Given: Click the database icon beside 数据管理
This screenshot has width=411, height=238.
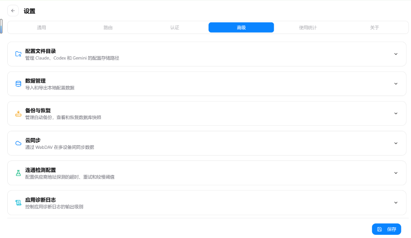Looking at the screenshot, I should click(x=18, y=84).
